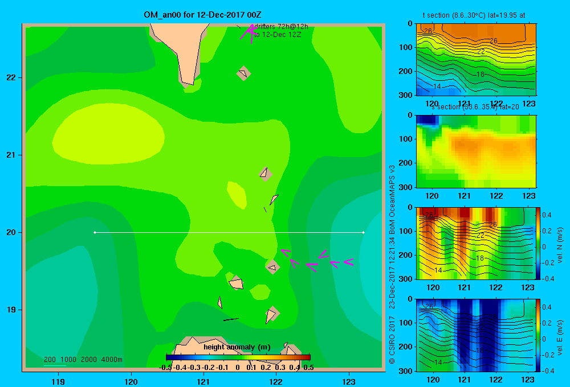570x387 pixels.
Task: Click the 0.5 label on height anomaly bar
Action: 308,368
